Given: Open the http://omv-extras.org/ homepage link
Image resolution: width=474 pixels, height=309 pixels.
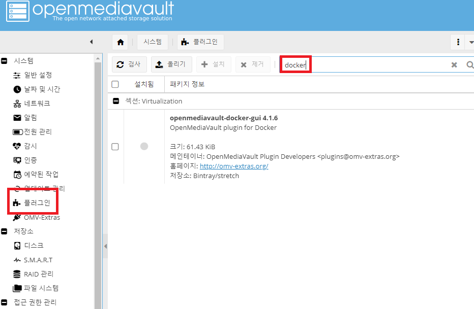Looking at the screenshot, I should [234, 166].
